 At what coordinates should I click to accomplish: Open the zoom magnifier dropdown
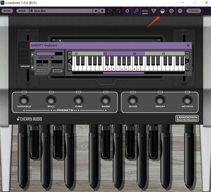pyautogui.click(x=136, y=11)
